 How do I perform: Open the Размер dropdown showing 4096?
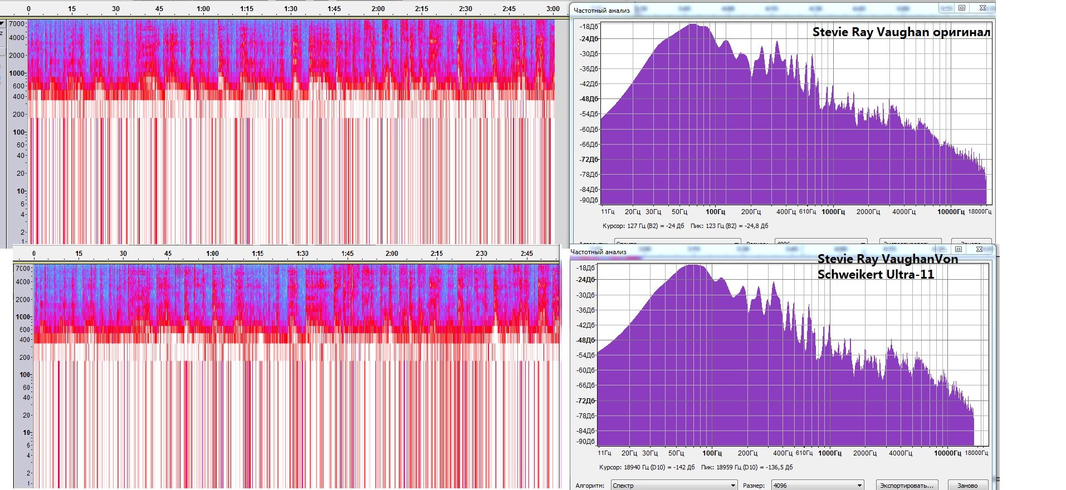[818, 485]
